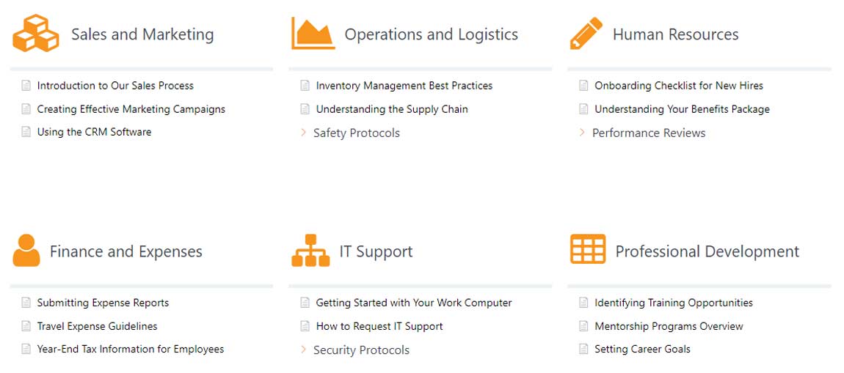Expand the Security Protocols subcategory
844x373 pixels.
(x=361, y=350)
